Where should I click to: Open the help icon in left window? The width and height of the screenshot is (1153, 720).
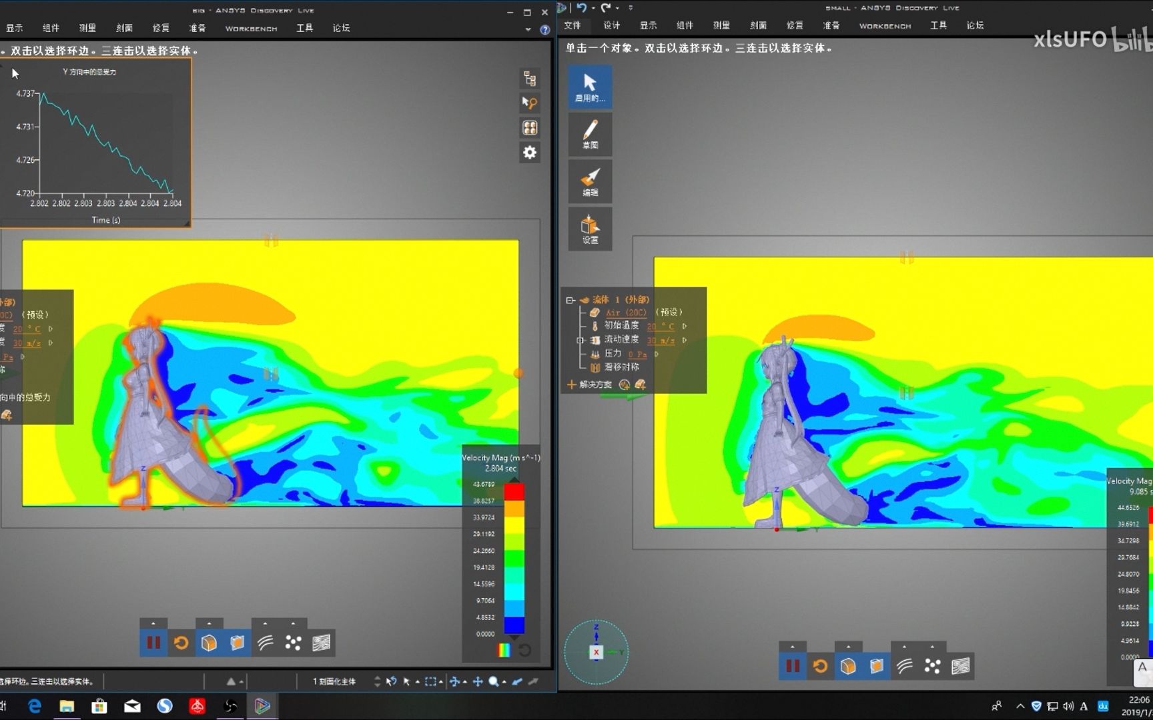point(545,30)
